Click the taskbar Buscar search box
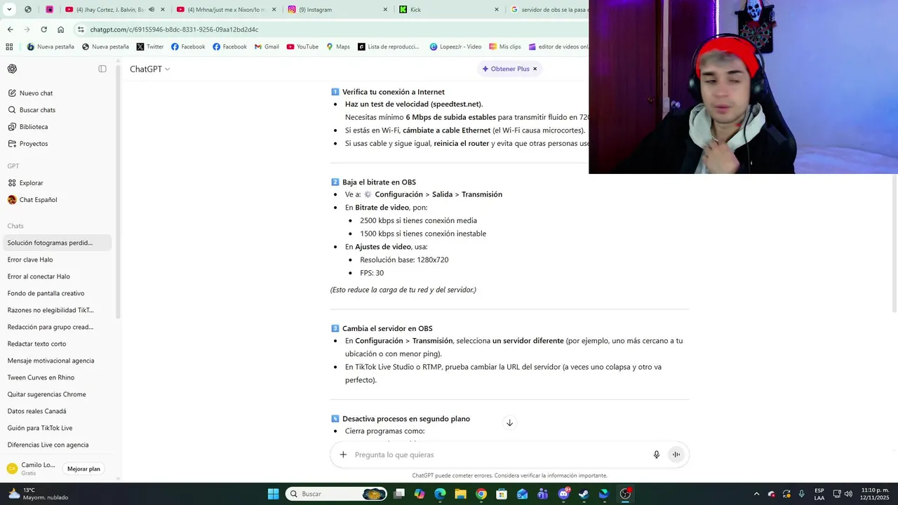 pos(337,494)
